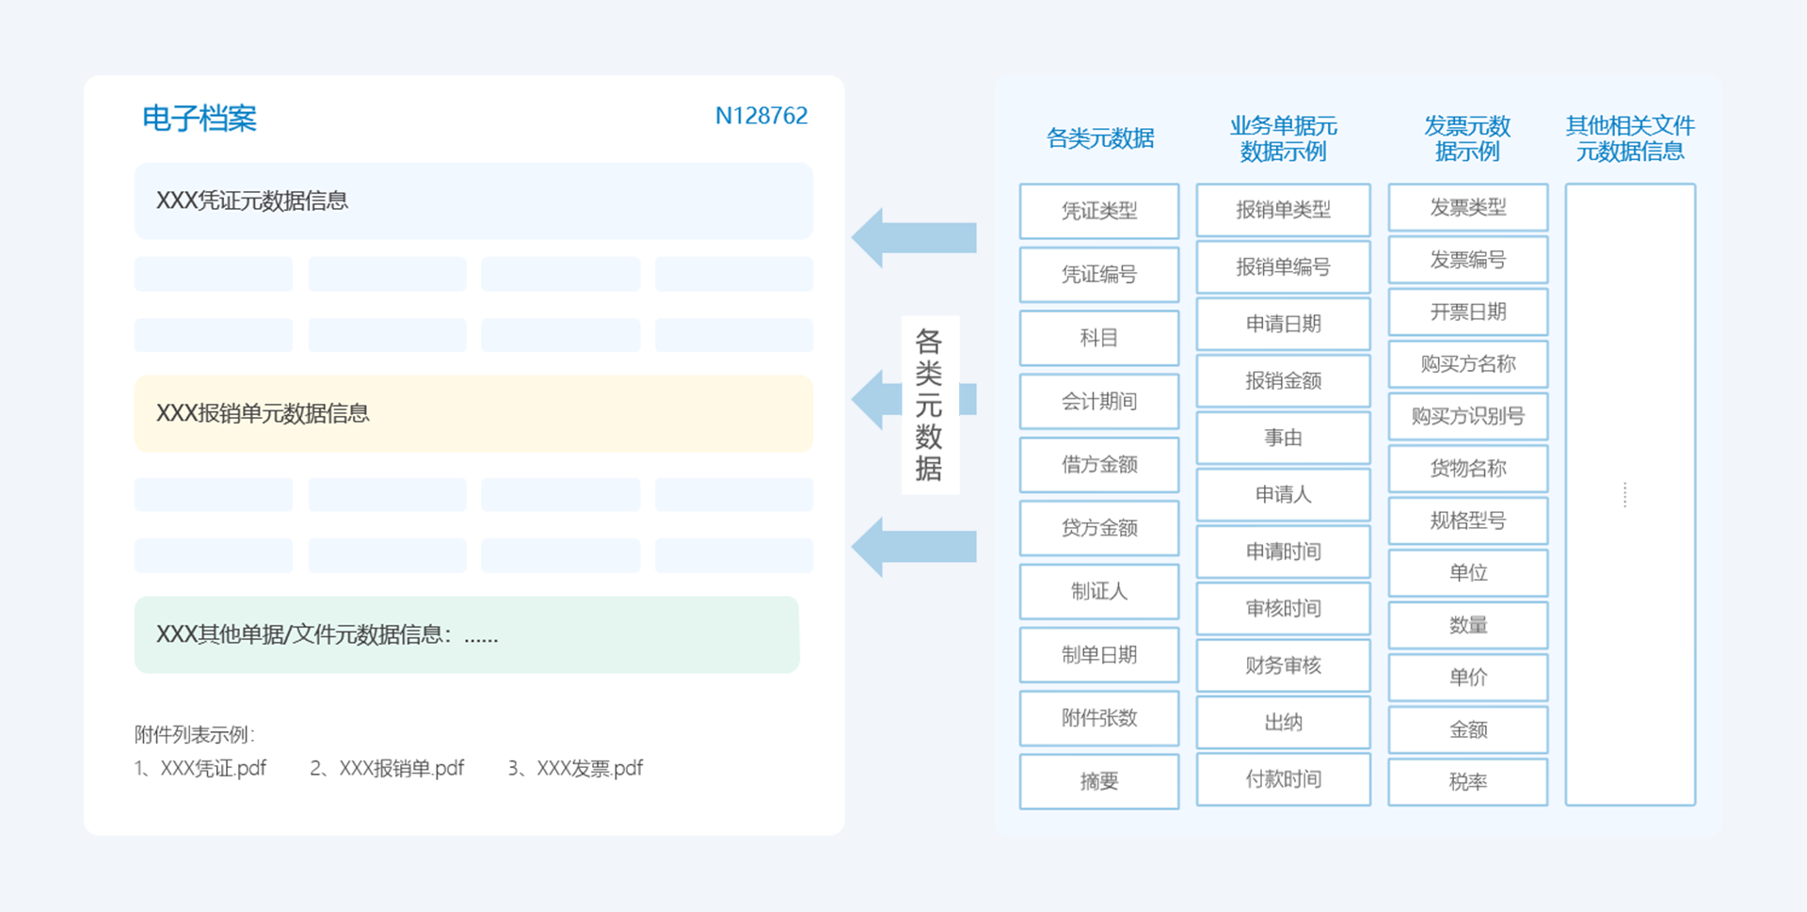The width and height of the screenshot is (1807, 912).
Task: Toggle the 附件张数 box
Action: tap(1098, 717)
